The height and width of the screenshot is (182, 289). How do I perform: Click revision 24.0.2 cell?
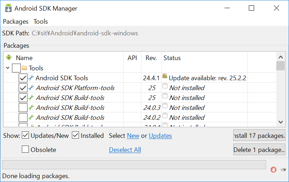(x=152, y=118)
